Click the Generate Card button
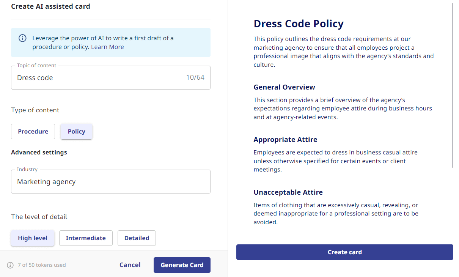This screenshot has width=459, height=277. [182, 265]
